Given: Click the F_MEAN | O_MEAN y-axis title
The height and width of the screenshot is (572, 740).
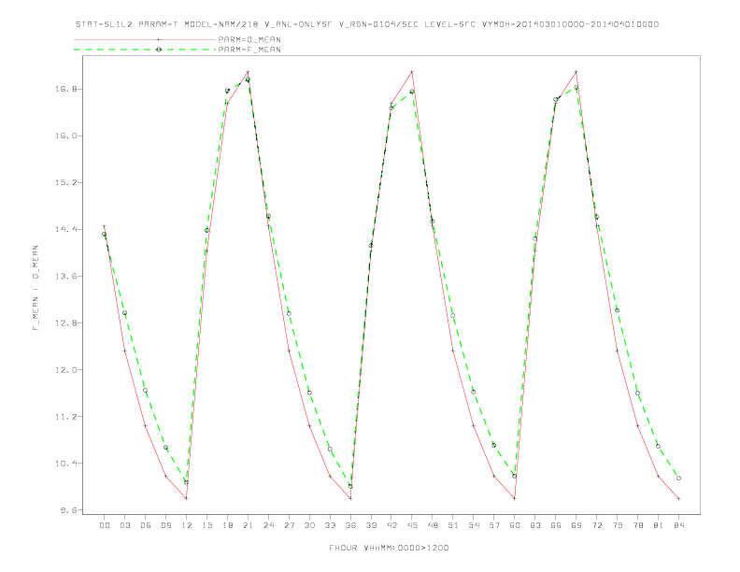Looking at the screenshot, I should tap(36, 288).
